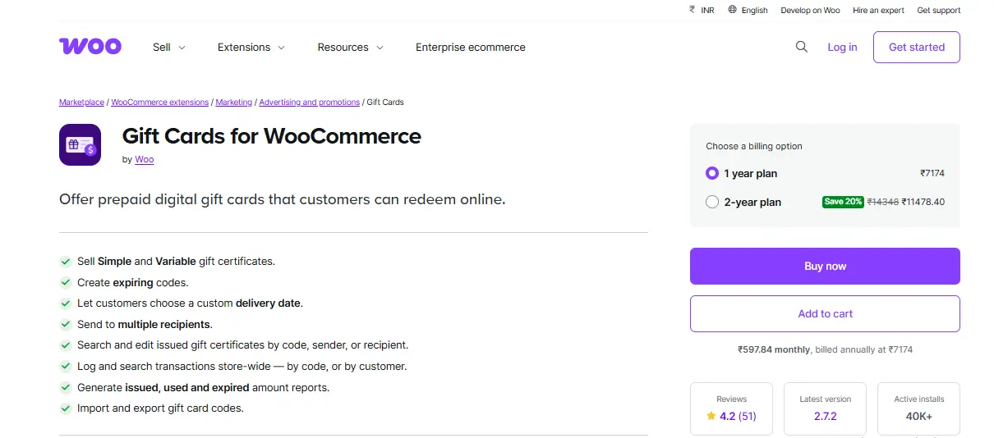
Task: Expand the Sell menu chevron
Action: tap(182, 48)
